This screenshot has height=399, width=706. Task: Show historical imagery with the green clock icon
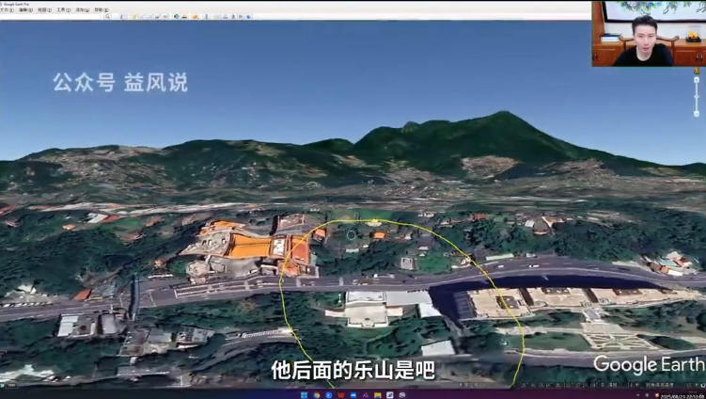pyautogui.click(x=176, y=16)
